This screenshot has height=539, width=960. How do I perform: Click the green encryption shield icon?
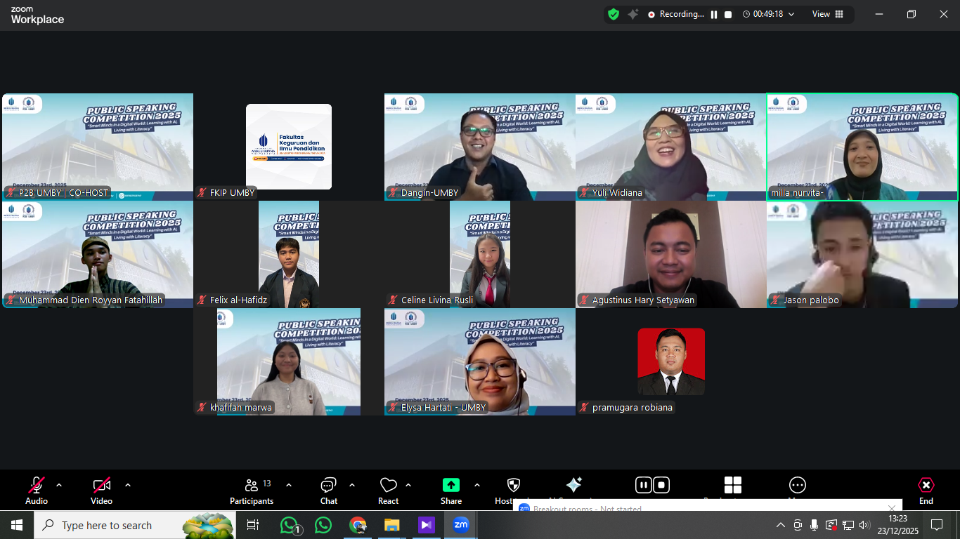click(614, 14)
